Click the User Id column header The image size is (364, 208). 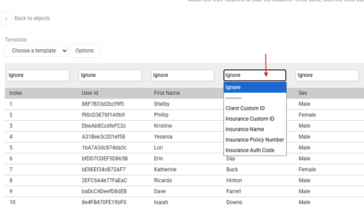click(90, 93)
